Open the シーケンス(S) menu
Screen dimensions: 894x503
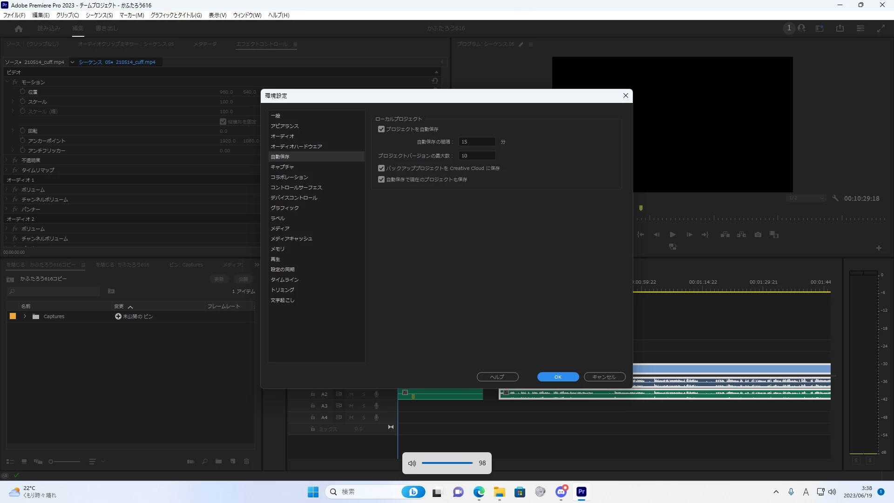(99, 15)
